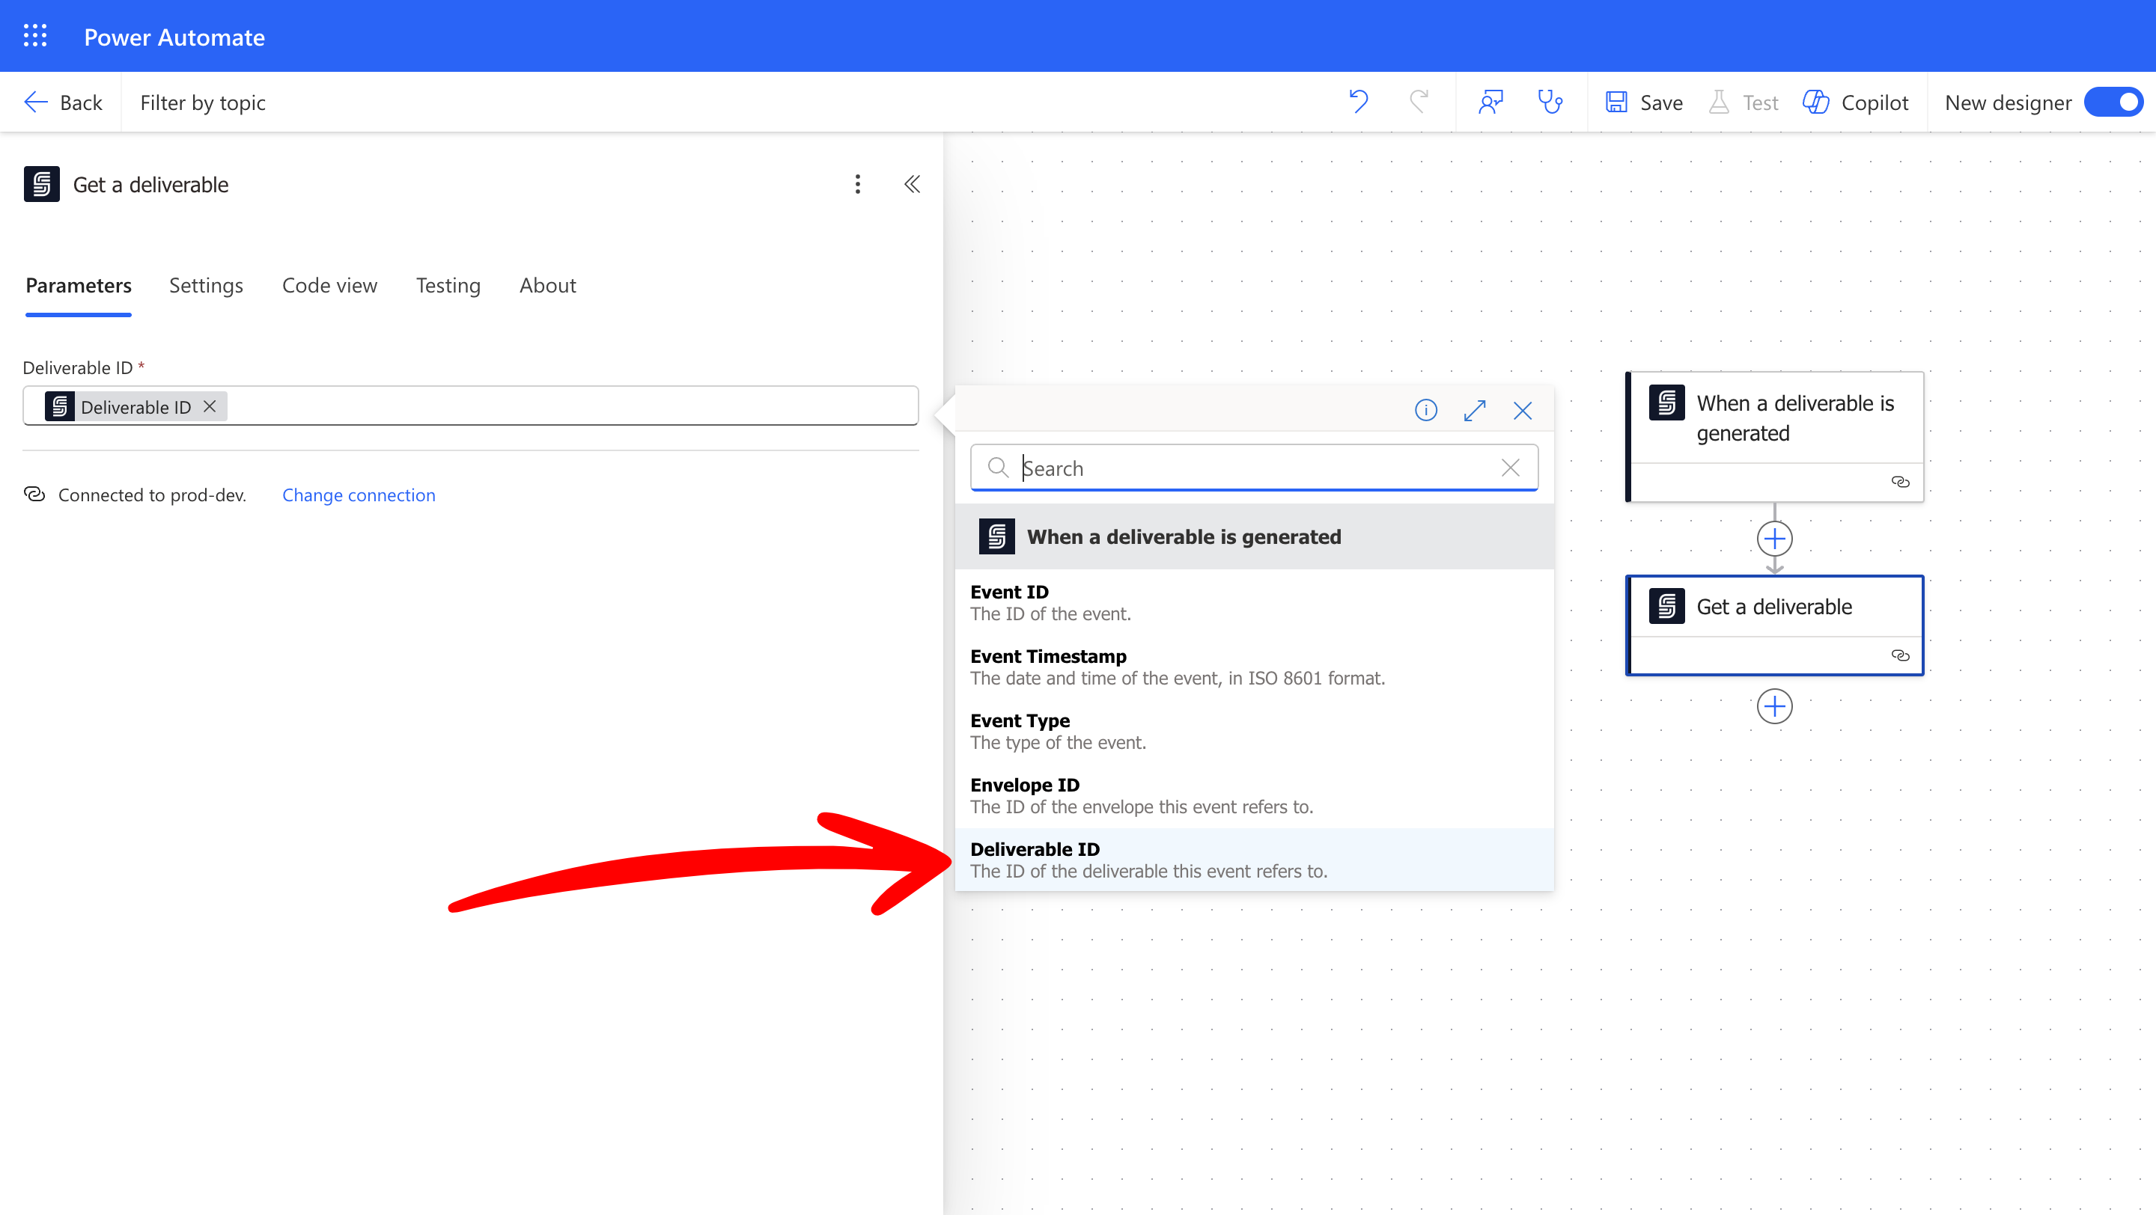Toggle the New designer switch
This screenshot has height=1215, width=2156.
[2113, 102]
